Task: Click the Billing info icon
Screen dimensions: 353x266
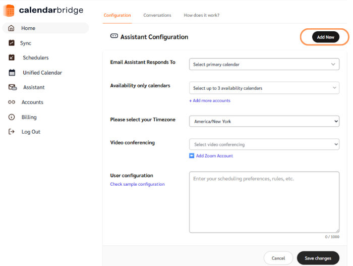Action: [12, 117]
